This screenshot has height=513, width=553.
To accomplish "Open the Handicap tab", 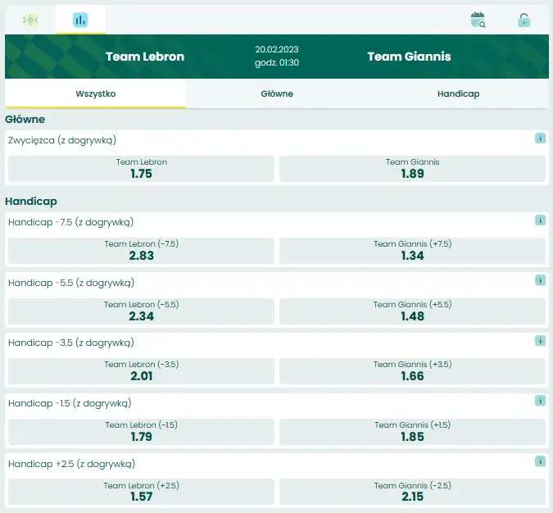I will (x=458, y=93).
